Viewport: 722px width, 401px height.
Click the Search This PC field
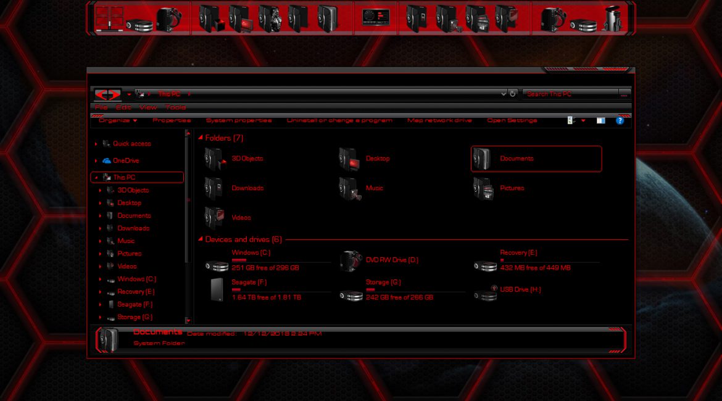click(x=570, y=94)
